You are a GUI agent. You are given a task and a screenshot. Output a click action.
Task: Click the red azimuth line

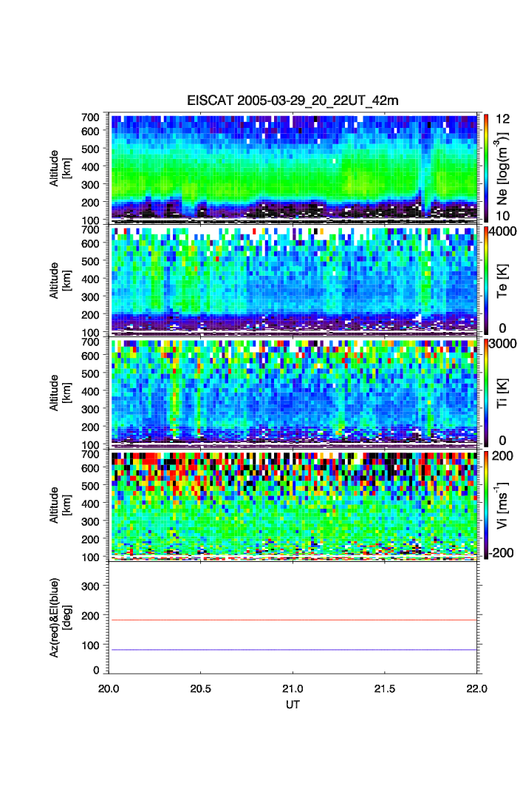coord(294,620)
